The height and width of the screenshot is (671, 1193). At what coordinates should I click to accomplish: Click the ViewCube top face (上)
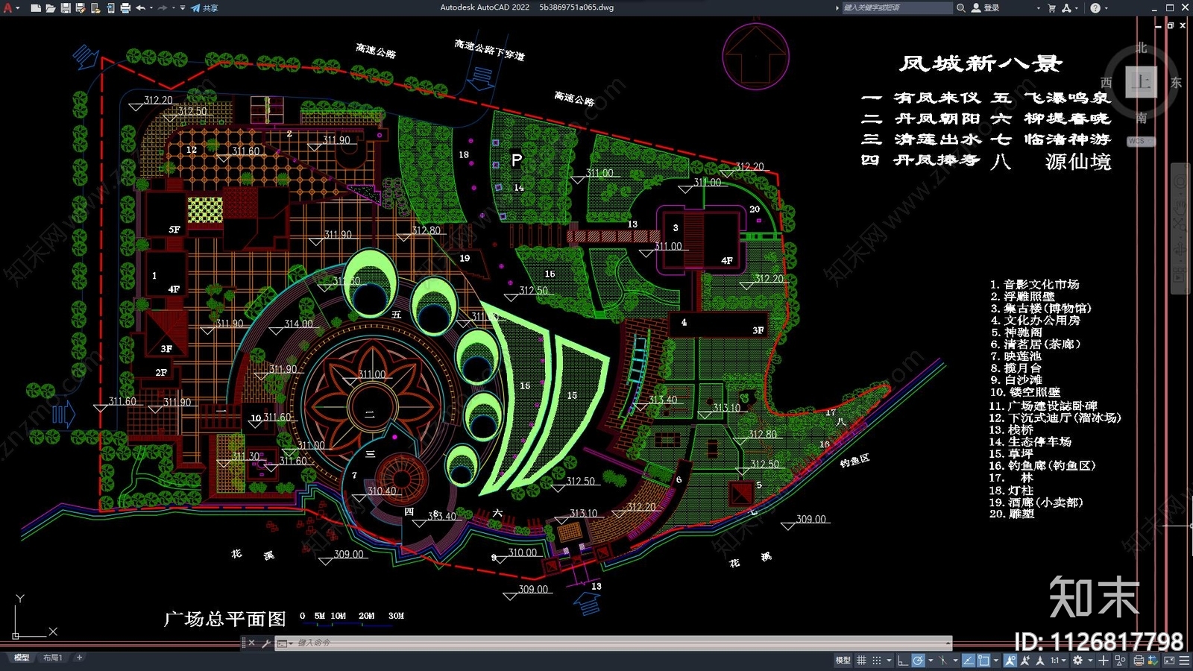tap(1141, 82)
